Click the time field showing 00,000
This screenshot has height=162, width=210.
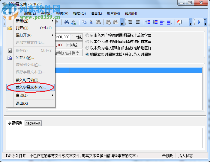pos(62,37)
